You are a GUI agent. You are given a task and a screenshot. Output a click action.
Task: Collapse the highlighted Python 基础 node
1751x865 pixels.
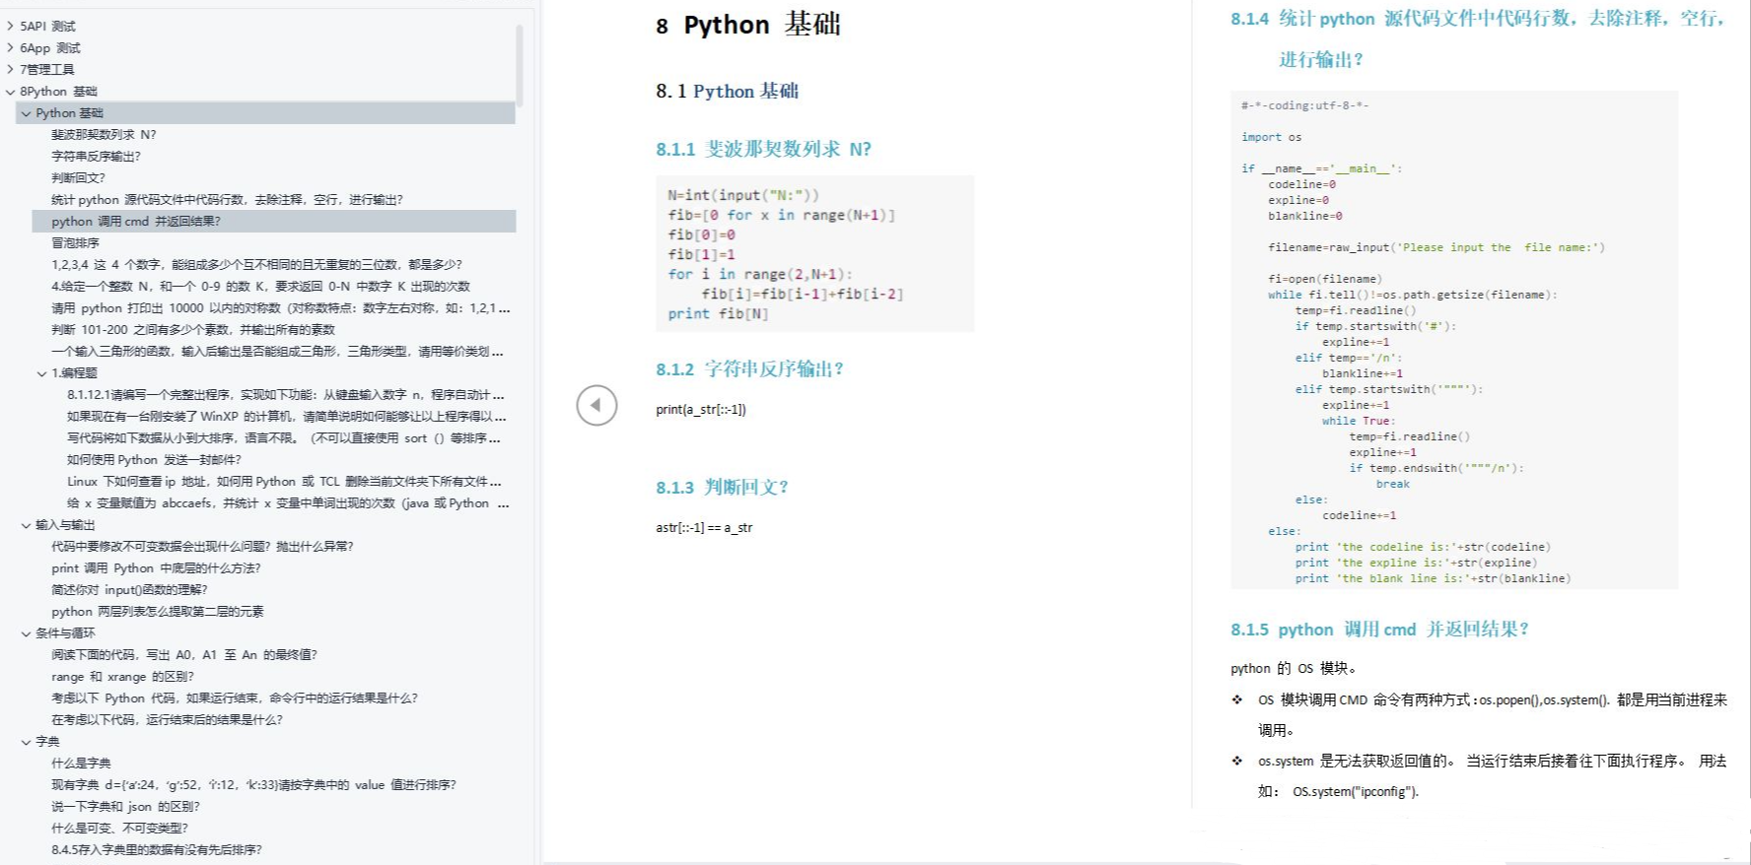click(x=27, y=113)
